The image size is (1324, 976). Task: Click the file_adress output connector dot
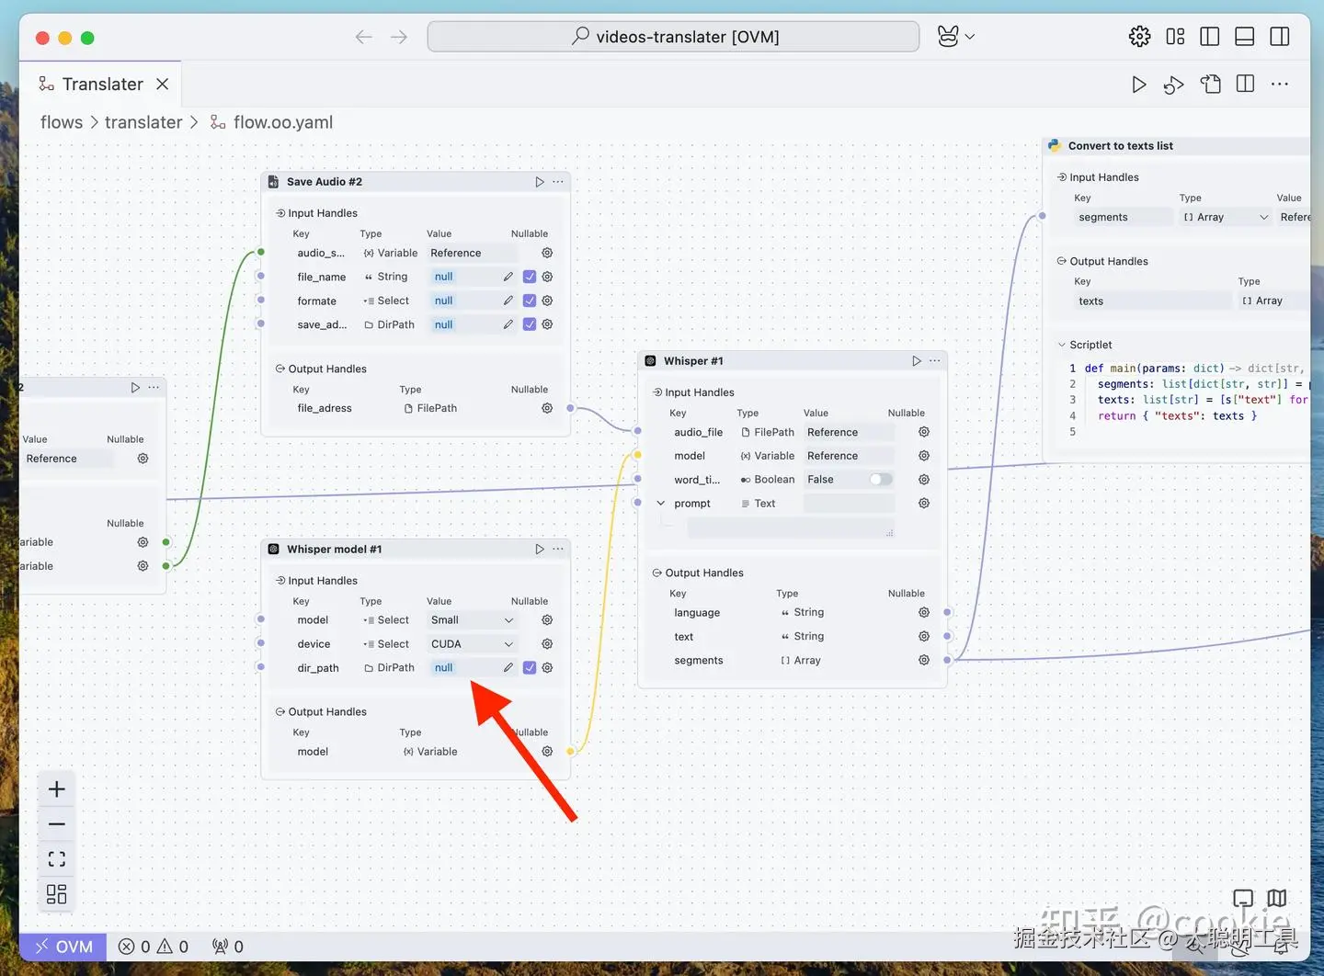pos(571,408)
